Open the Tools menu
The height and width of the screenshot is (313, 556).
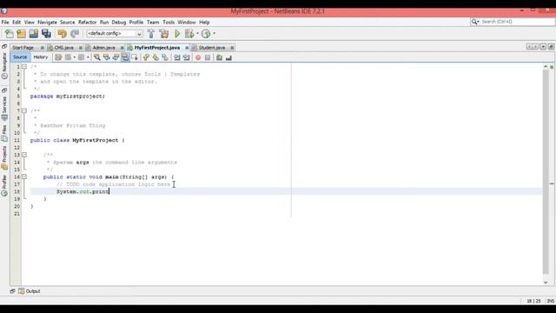tap(169, 22)
